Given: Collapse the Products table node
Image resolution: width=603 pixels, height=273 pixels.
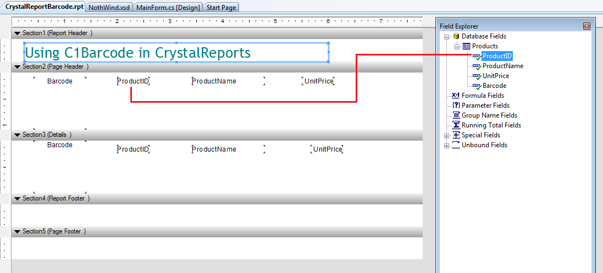Looking at the screenshot, I should (457, 46).
